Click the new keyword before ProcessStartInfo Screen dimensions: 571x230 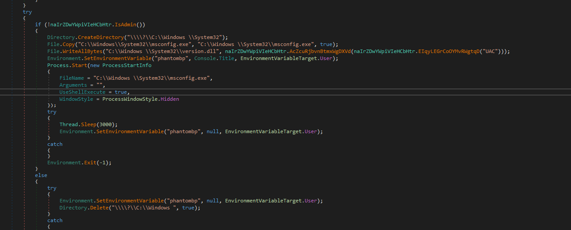pyautogui.click(x=95, y=65)
